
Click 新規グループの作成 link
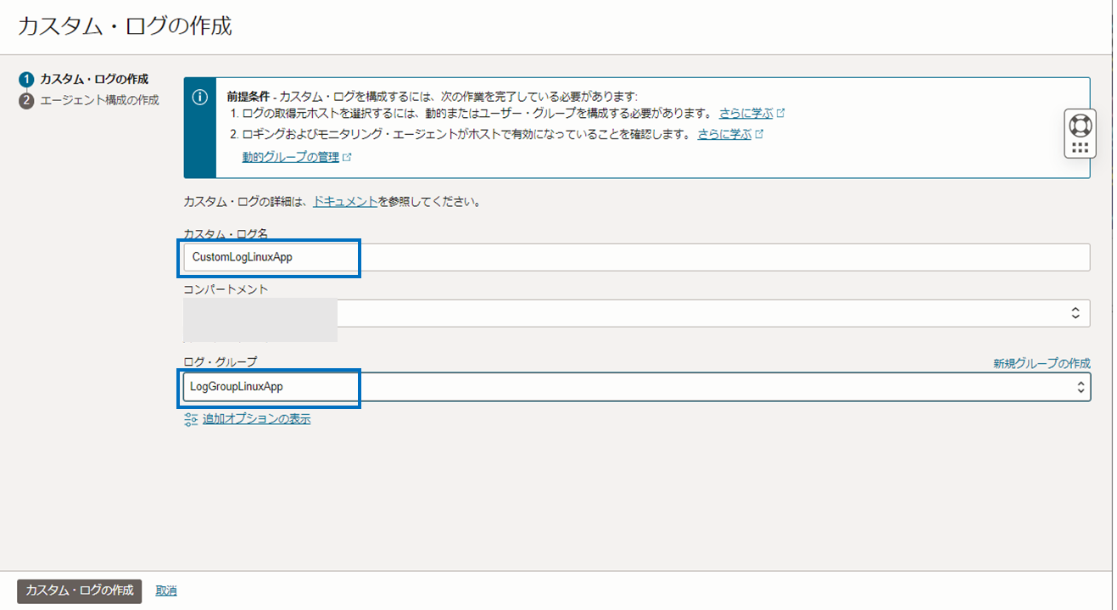[1042, 363]
